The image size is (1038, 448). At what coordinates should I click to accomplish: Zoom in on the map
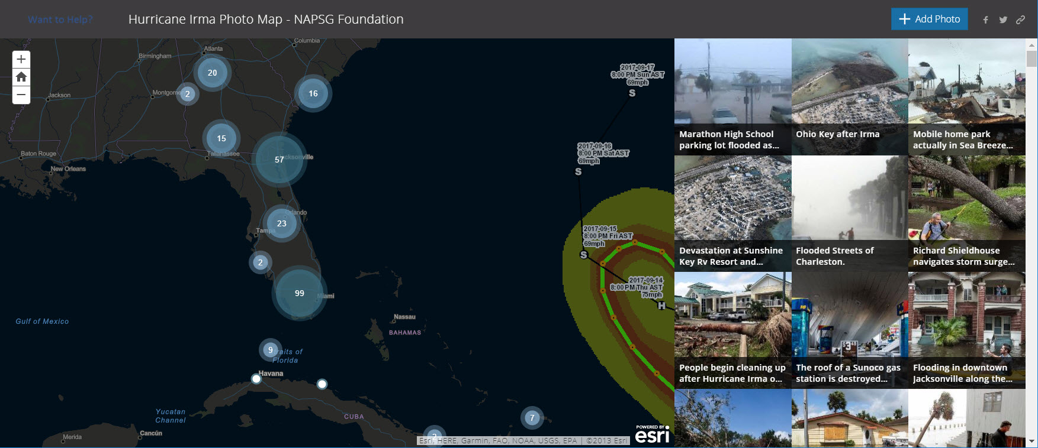[x=21, y=59]
